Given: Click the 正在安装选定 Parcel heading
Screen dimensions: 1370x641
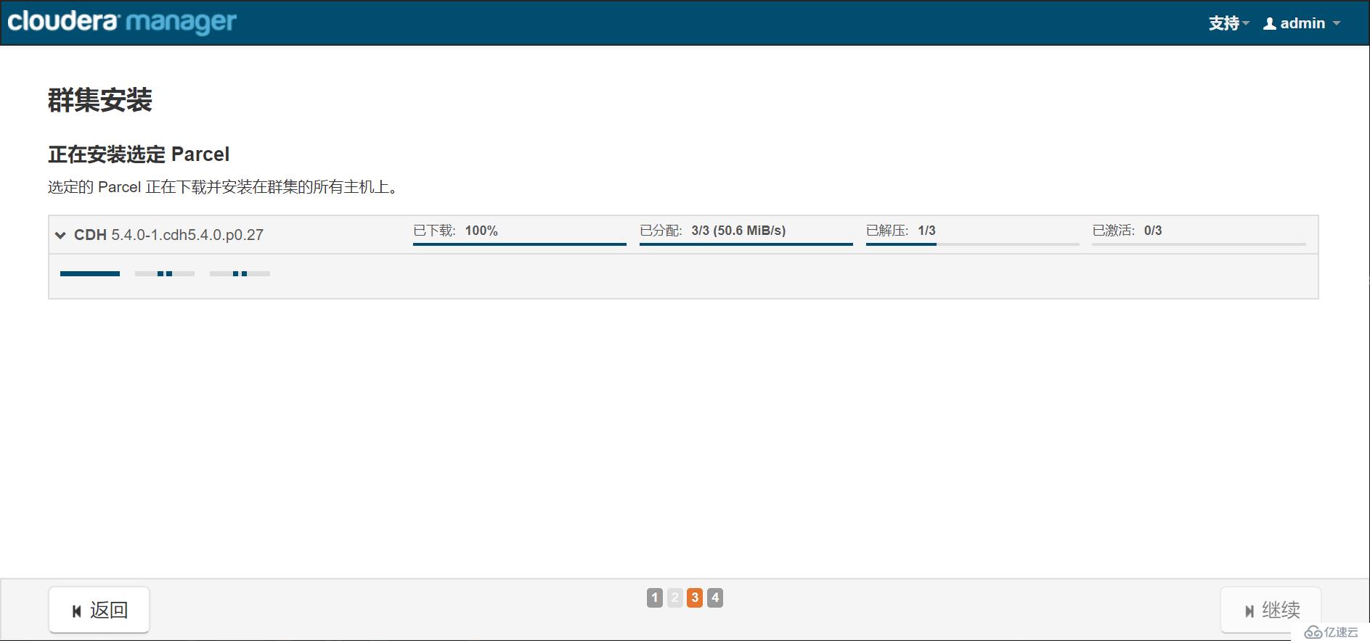Looking at the screenshot, I should [139, 154].
